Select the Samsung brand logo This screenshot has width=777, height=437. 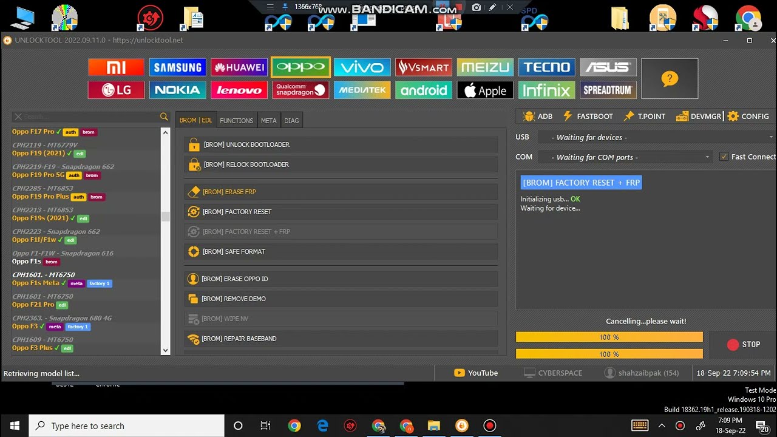[177, 67]
